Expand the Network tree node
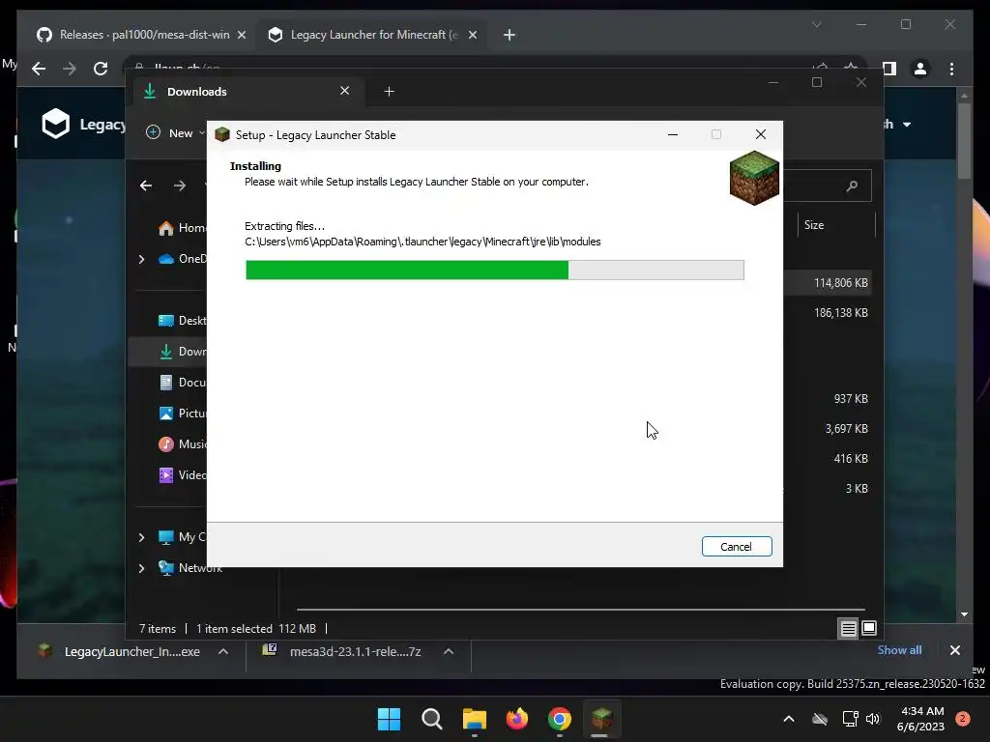990x742 pixels. (x=141, y=568)
